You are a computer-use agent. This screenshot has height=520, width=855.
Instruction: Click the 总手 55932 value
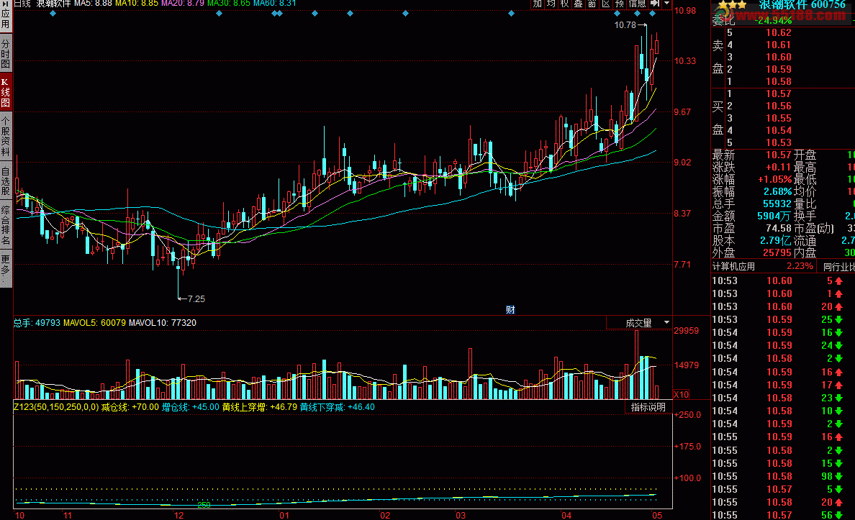[777, 204]
